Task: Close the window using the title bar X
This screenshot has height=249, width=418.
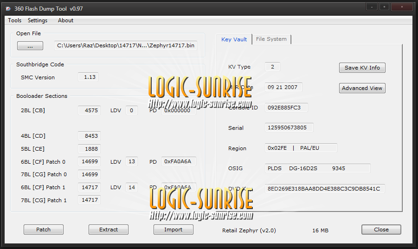Action: (402, 7)
